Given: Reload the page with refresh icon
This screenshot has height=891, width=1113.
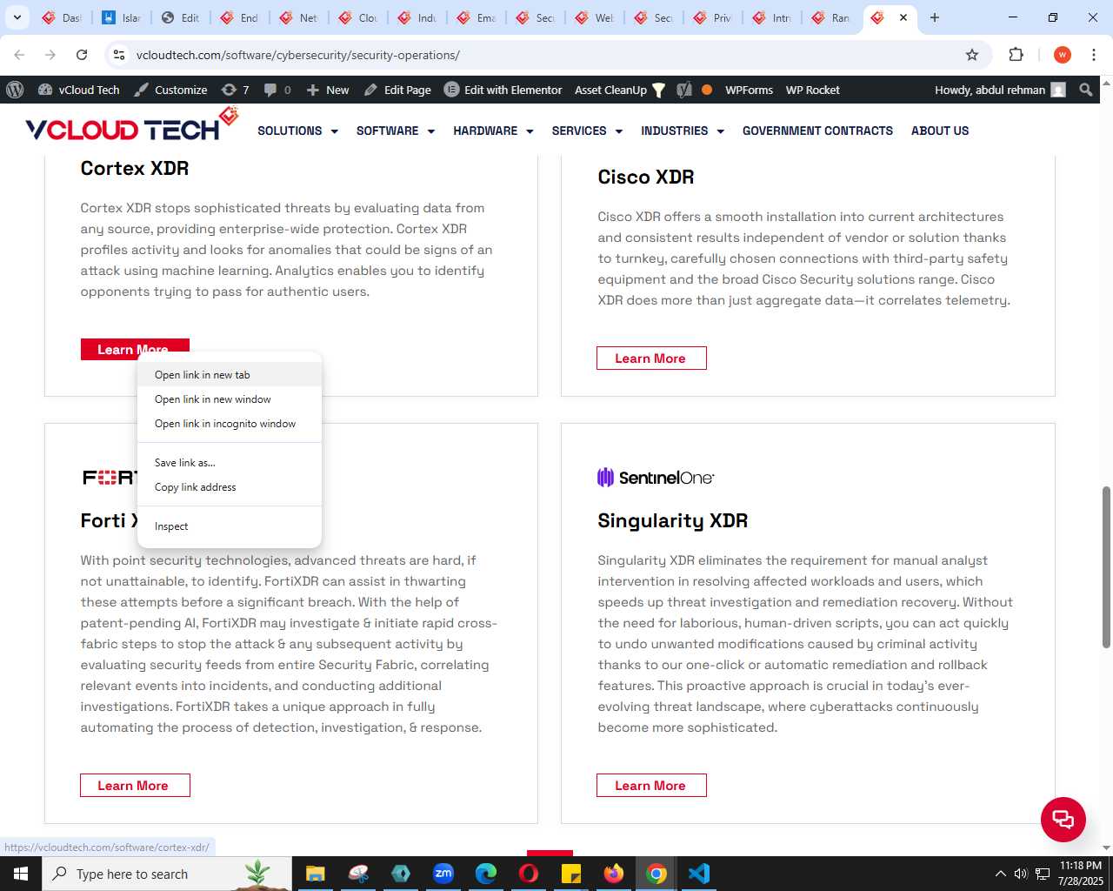Looking at the screenshot, I should point(82,55).
